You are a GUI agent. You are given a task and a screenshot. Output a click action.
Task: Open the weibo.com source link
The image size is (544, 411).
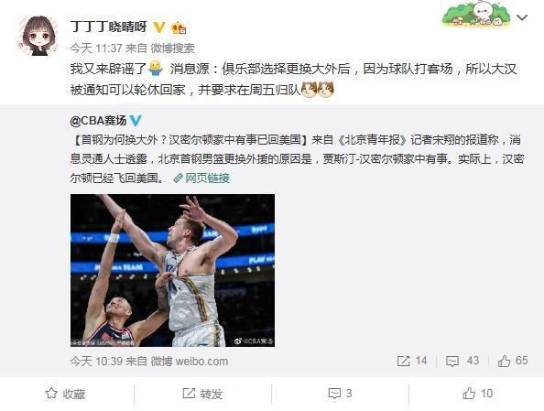click(190, 362)
